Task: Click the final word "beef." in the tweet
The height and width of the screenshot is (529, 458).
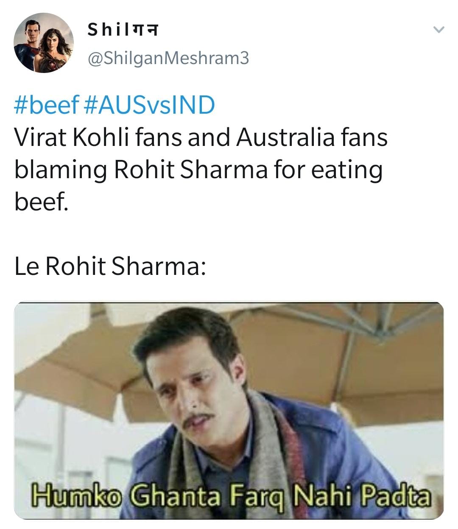Action: (41, 202)
